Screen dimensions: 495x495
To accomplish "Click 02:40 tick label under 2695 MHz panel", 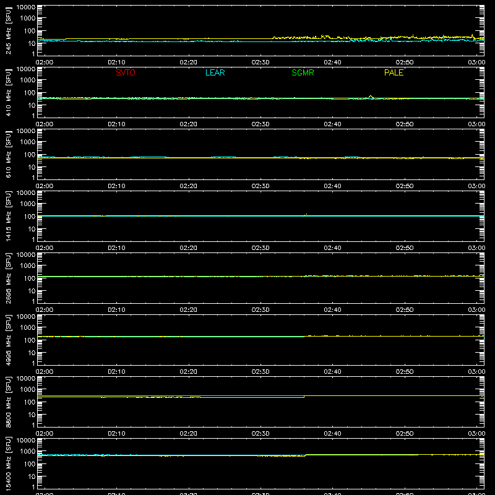I will (332, 310).
